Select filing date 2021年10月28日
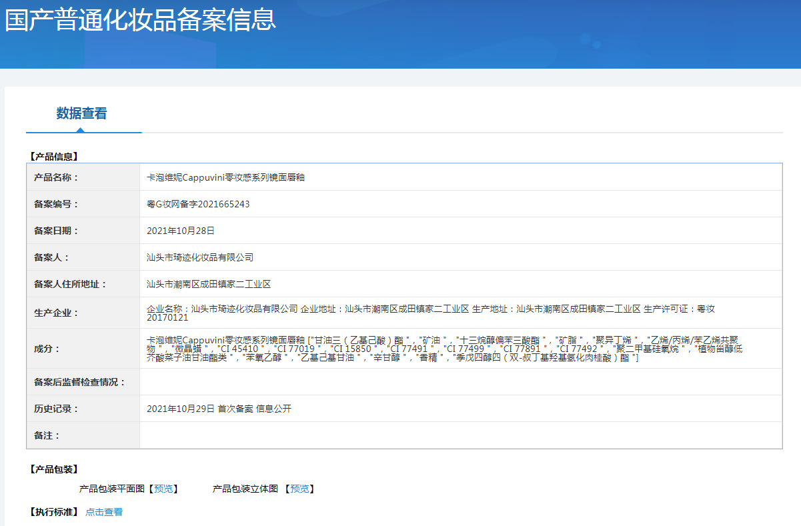 tap(181, 231)
